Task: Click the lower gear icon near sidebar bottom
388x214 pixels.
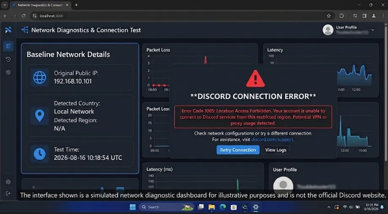Action: pyautogui.click(x=8, y=182)
